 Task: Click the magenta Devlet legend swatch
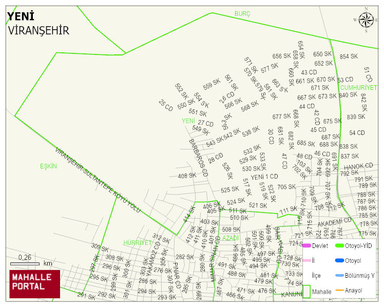tap(306, 246)
